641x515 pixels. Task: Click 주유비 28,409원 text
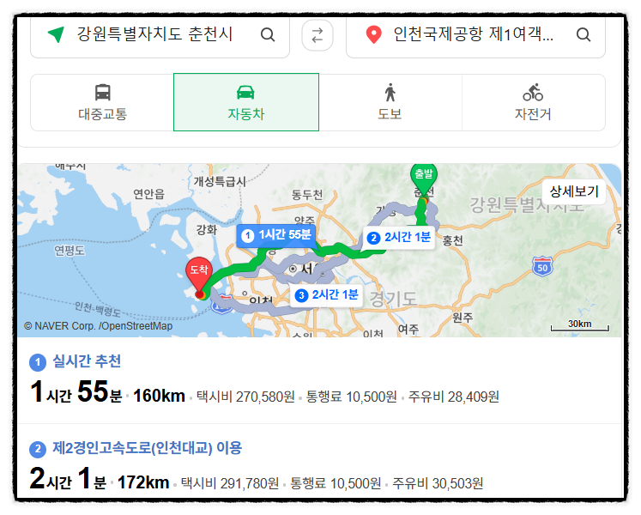click(454, 397)
